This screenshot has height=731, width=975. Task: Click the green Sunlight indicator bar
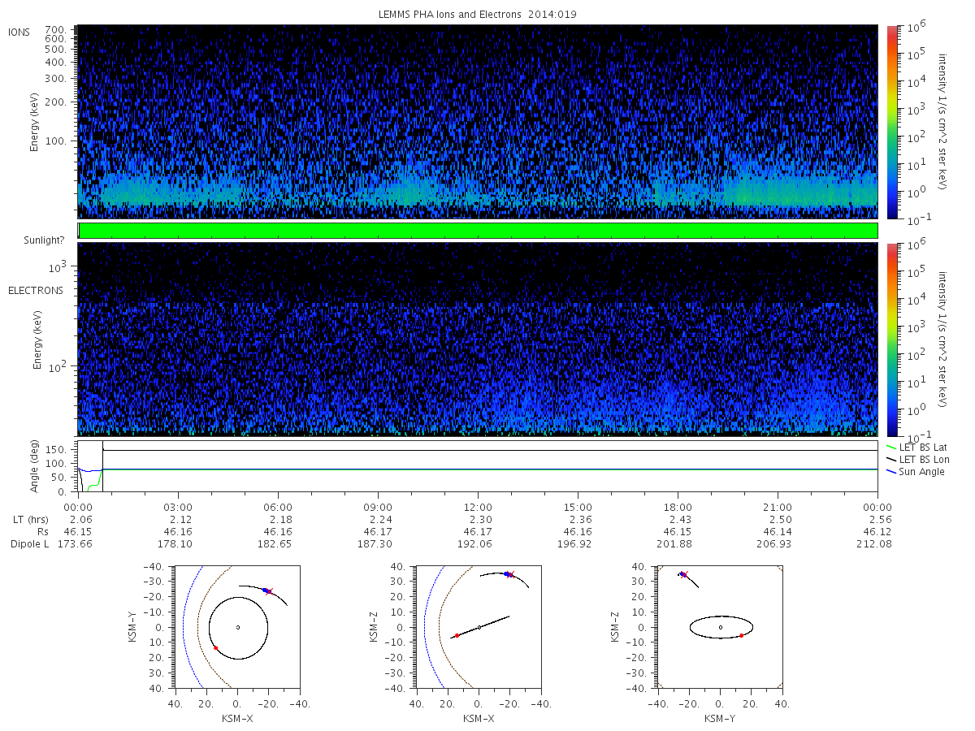(478, 231)
